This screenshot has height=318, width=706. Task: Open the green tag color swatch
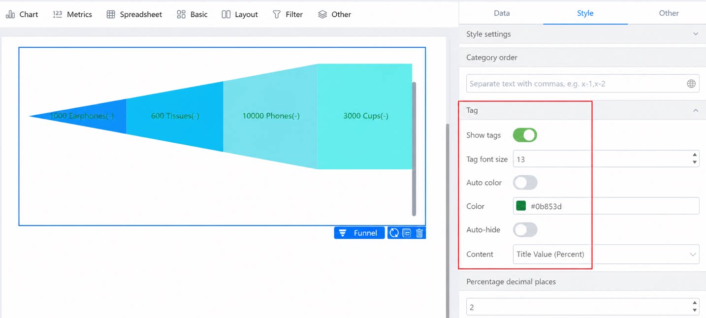521,206
